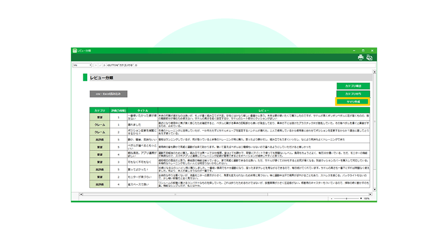Select title cell 静か、簡単、気持ちいい
448x246 pixels.
click(x=143, y=140)
